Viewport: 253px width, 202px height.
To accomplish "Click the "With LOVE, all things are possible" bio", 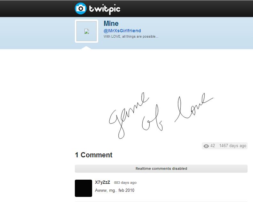I will [x=131, y=36].
